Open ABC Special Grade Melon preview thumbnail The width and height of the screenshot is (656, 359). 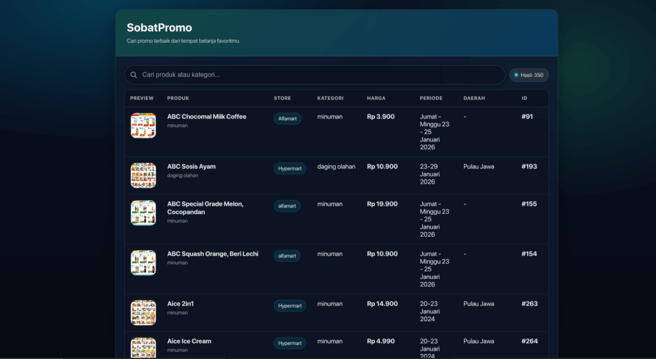[x=143, y=213]
